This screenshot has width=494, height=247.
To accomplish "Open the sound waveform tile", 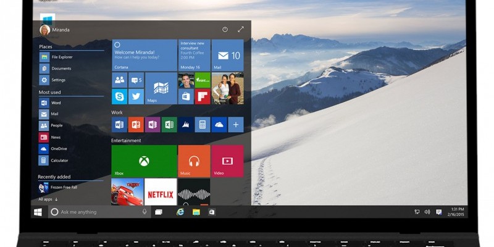I will point(194,192).
